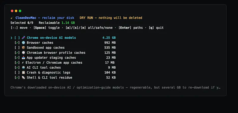Click the green maximize window button
238x113 pixels.
[20, 11]
